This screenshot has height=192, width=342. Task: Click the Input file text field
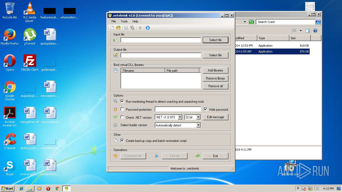[161, 40]
